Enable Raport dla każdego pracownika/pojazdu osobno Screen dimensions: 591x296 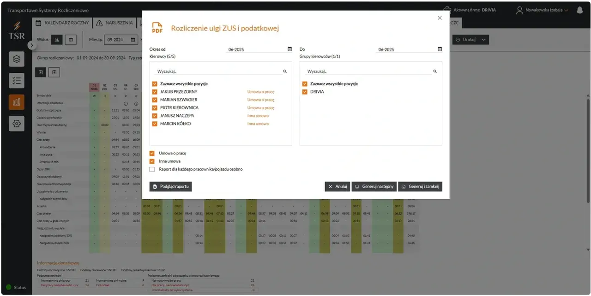(x=152, y=169)
